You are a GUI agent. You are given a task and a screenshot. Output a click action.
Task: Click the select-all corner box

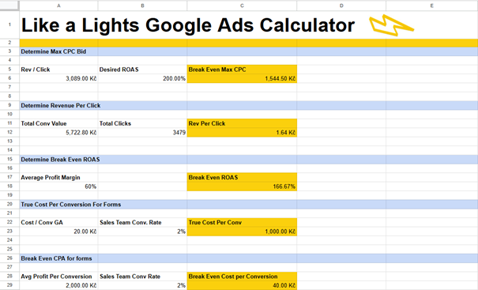(x=9, y=6)
